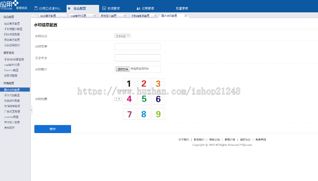Submit the form with the blue 提交 button

coord(53,129)
